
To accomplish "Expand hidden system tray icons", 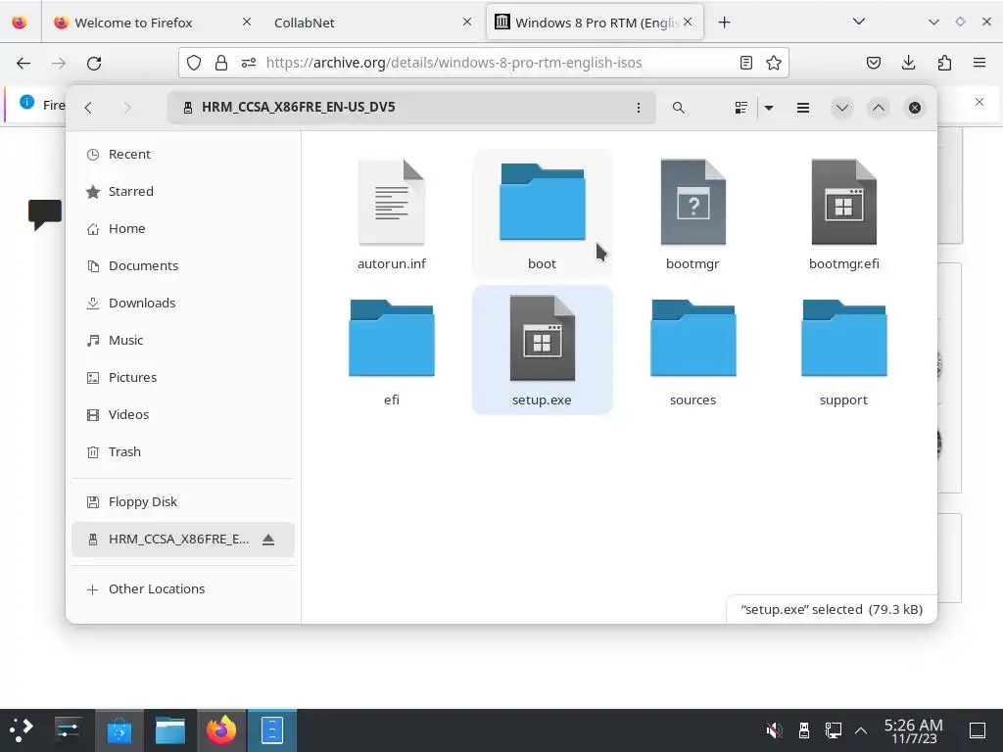I will (x=861, y=729).
